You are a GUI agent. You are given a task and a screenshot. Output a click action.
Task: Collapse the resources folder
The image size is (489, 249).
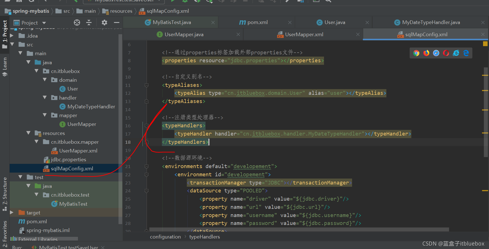point(28,133)
